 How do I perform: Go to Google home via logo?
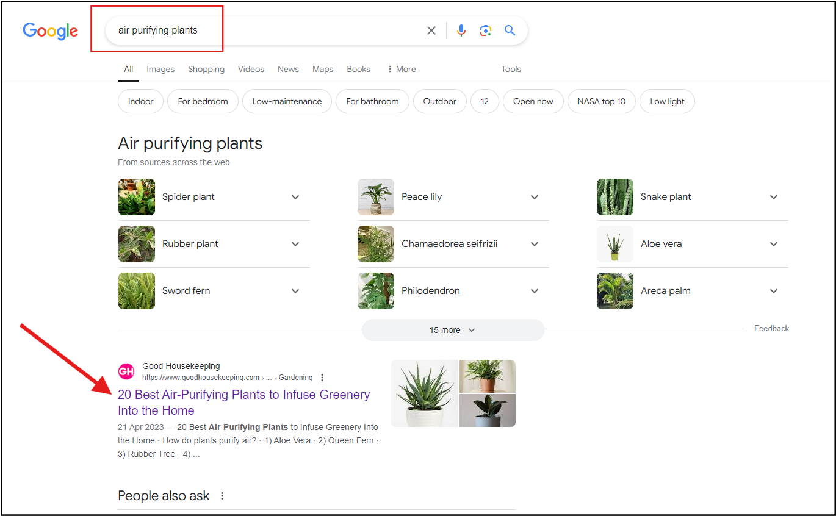pos(51,31)
